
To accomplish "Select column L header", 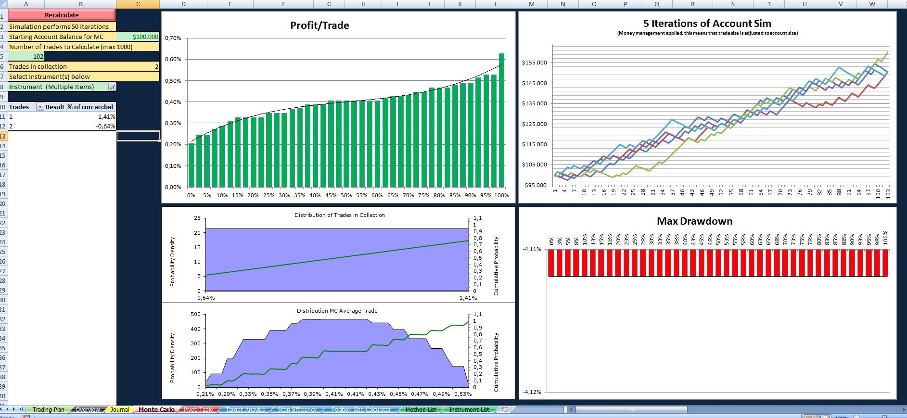I will [496, 4].
